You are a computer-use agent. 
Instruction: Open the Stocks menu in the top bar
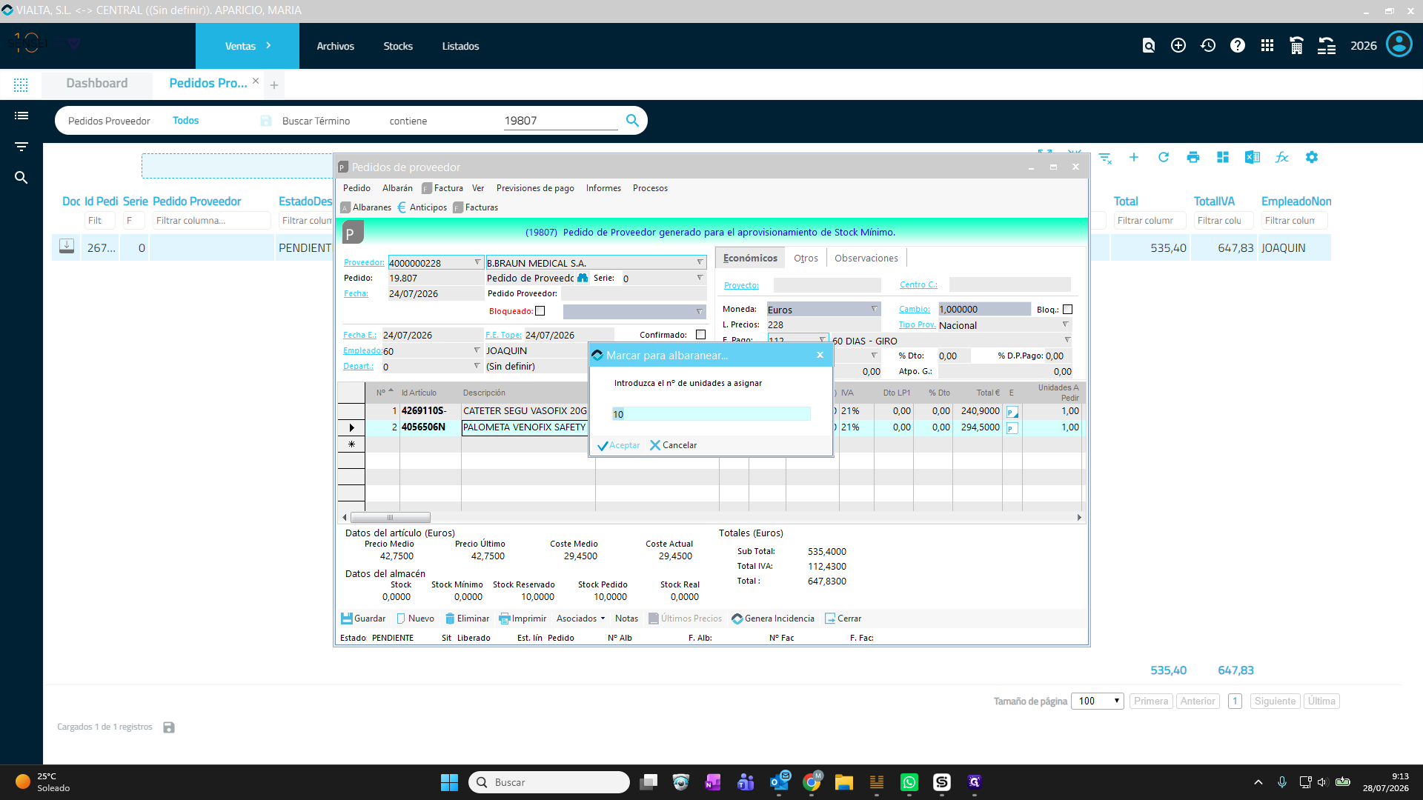(398, 46)
